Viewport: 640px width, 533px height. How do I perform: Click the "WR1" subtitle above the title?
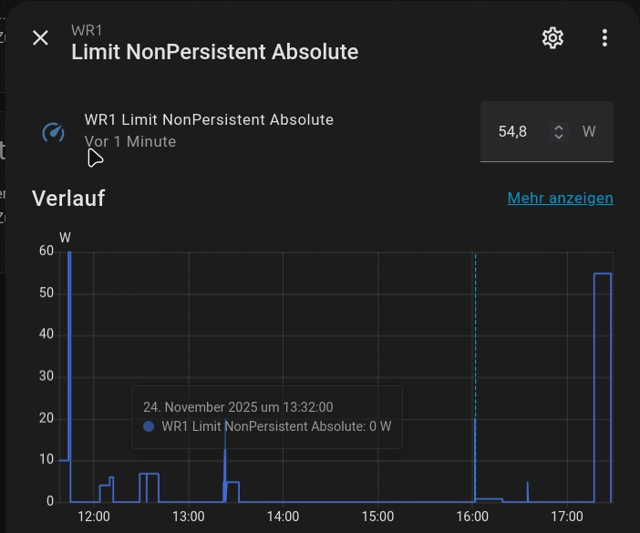click(x=86, y=31)
